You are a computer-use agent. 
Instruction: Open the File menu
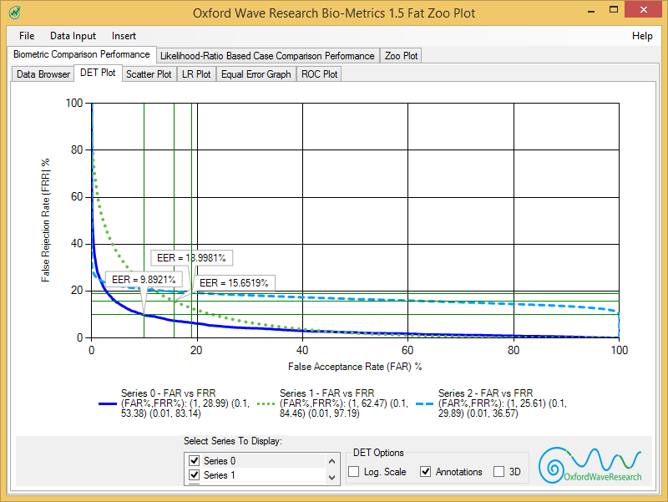point(27,36)
